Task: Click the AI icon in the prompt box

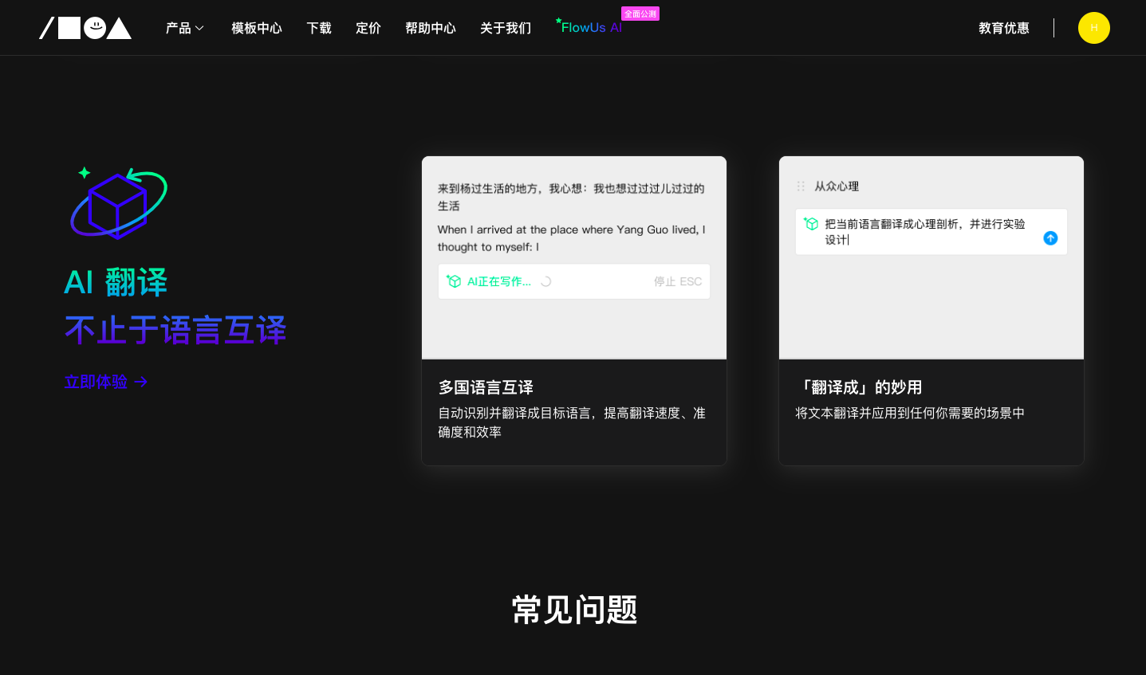Action: (x=811, y=224)
